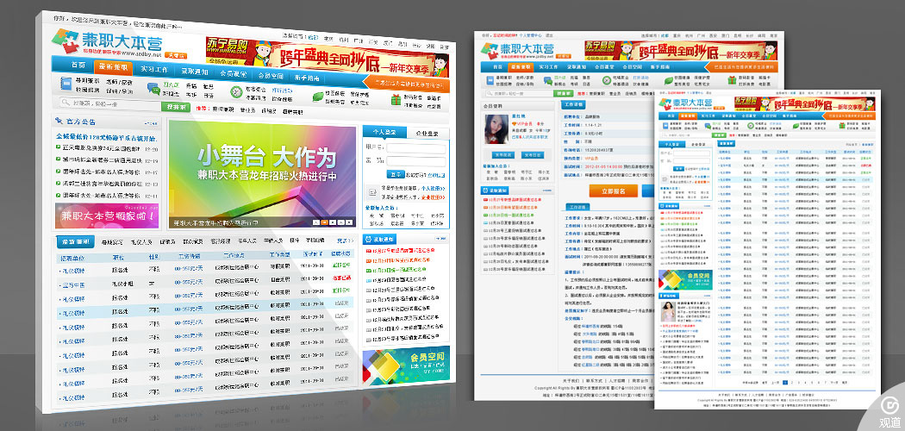Switch to the 个人登录 tab on the left homepage
Image resolution: width=905 pixels, height=431 pixels.
[384, 132]
